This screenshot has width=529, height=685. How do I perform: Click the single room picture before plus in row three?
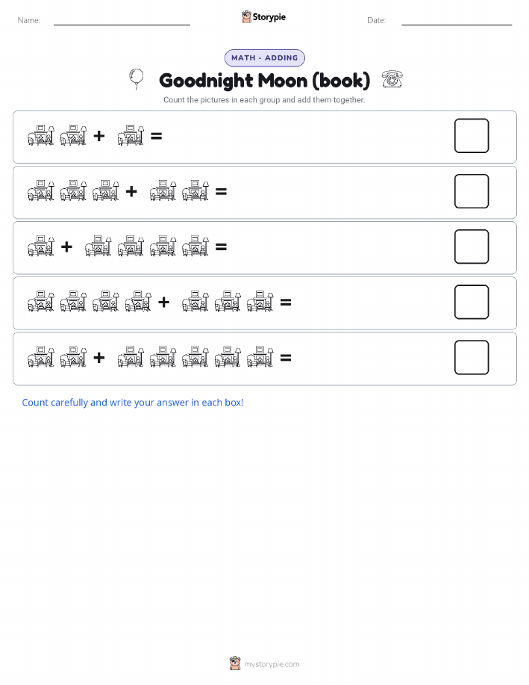pyautogui.click(x=41, y=247)
